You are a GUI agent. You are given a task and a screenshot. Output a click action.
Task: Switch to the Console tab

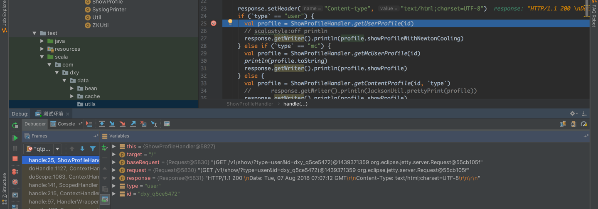click(63, 124)
